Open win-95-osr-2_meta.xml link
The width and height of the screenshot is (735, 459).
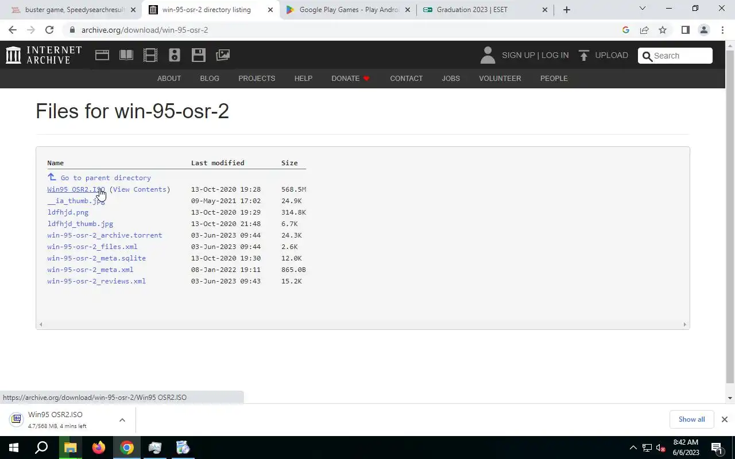point(90,270)
